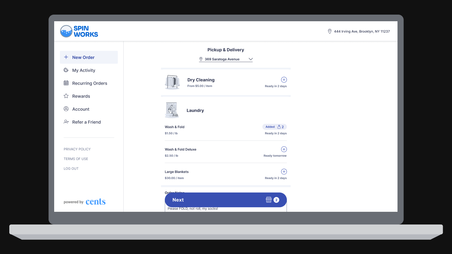The image size is (452, 254).
Task: Open the 369 Saratoga Avenue selector chevron
Action: [x=251, y=59]
